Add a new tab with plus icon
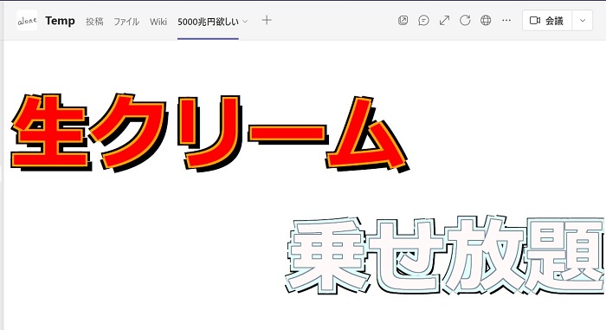The width and height of the screenshot is (606, 330). coord(267,20)
